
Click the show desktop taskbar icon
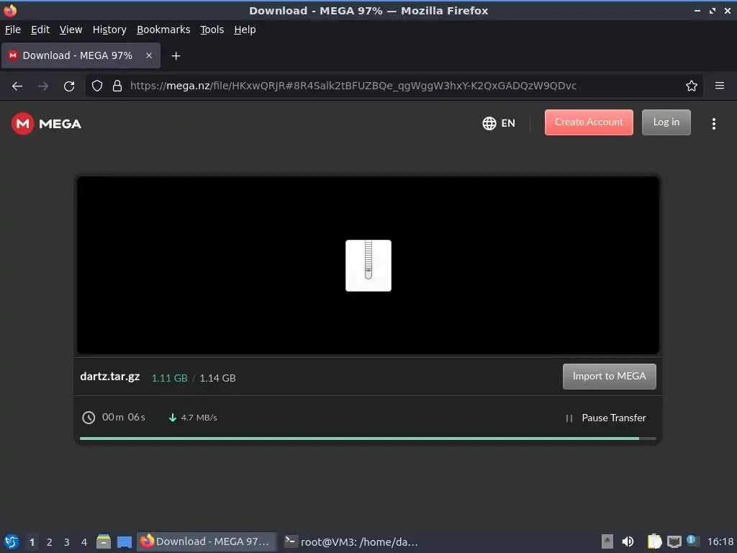(124, 541)
